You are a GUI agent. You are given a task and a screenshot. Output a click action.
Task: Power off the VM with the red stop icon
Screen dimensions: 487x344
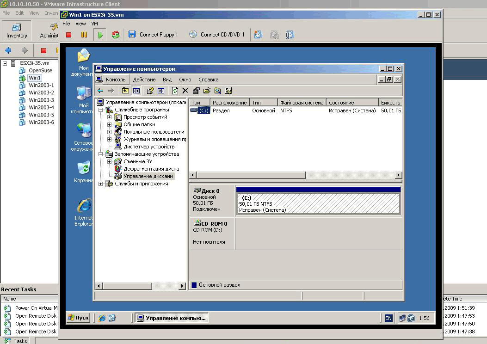coord(68,34)
